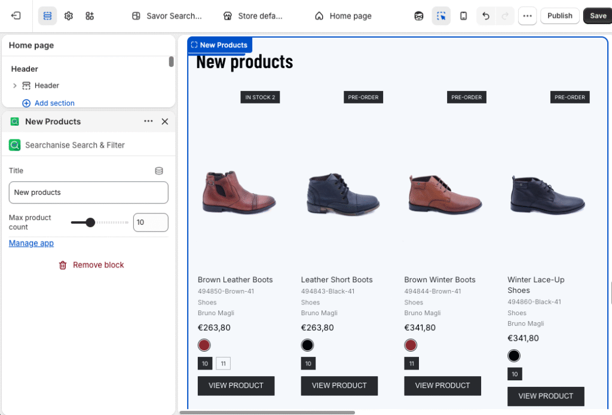
Task: Click the Publish button
Action: (559, 16)
